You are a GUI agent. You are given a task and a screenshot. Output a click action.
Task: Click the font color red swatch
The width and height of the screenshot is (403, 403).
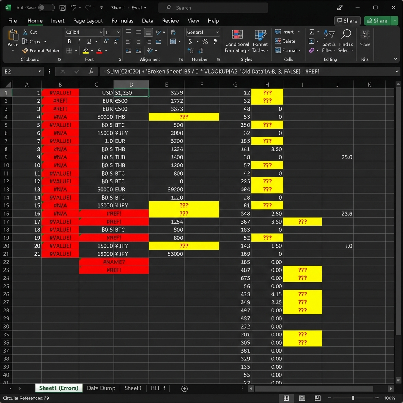99,50
